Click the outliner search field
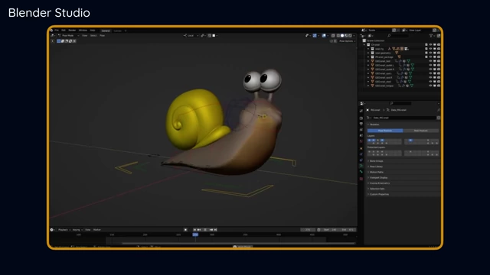The height and width of the screenshot is (275, 490). pyautogui.click(x=397, y=36)
